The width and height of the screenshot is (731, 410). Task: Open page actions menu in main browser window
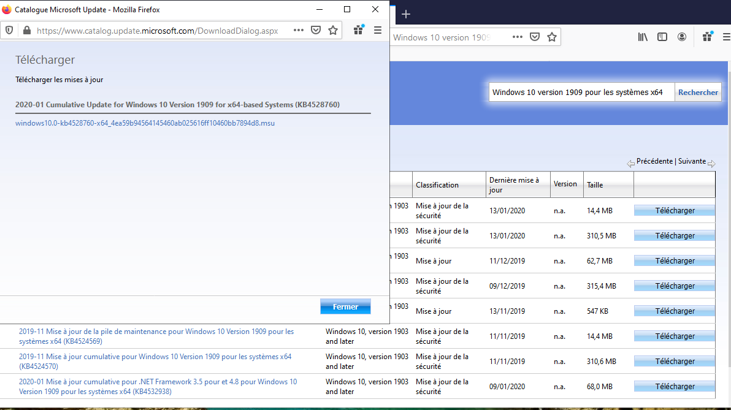pos(517,37)
